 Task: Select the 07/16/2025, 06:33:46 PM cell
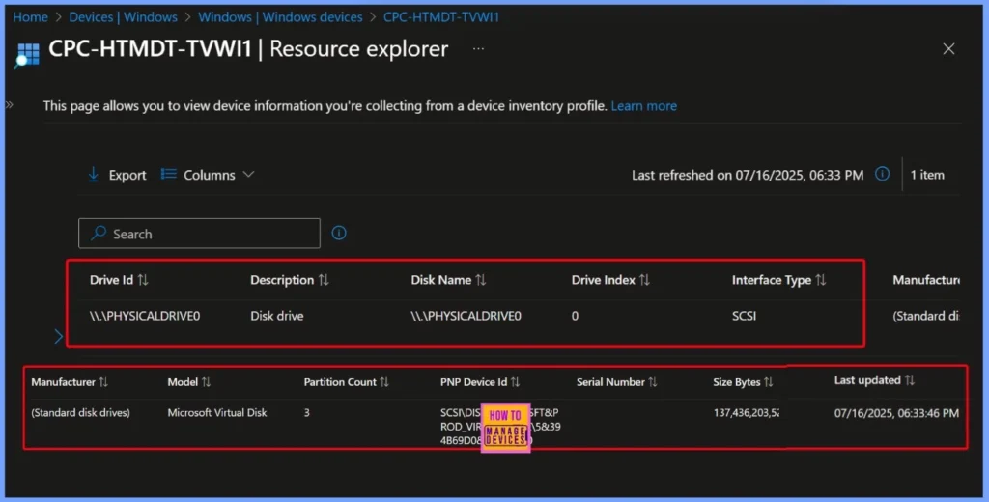[896, 413]
